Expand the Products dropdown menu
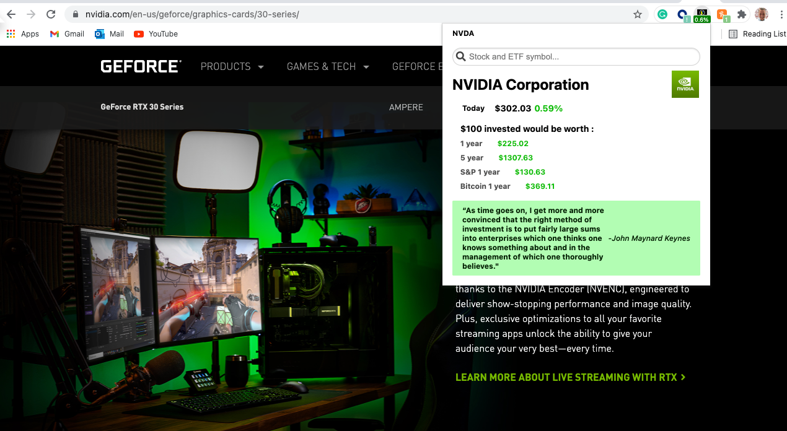The image size is (787, 431). [232, 66]
